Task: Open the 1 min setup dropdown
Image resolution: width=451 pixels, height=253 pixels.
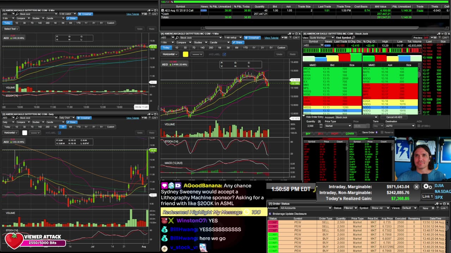Action: click(234, 38)
